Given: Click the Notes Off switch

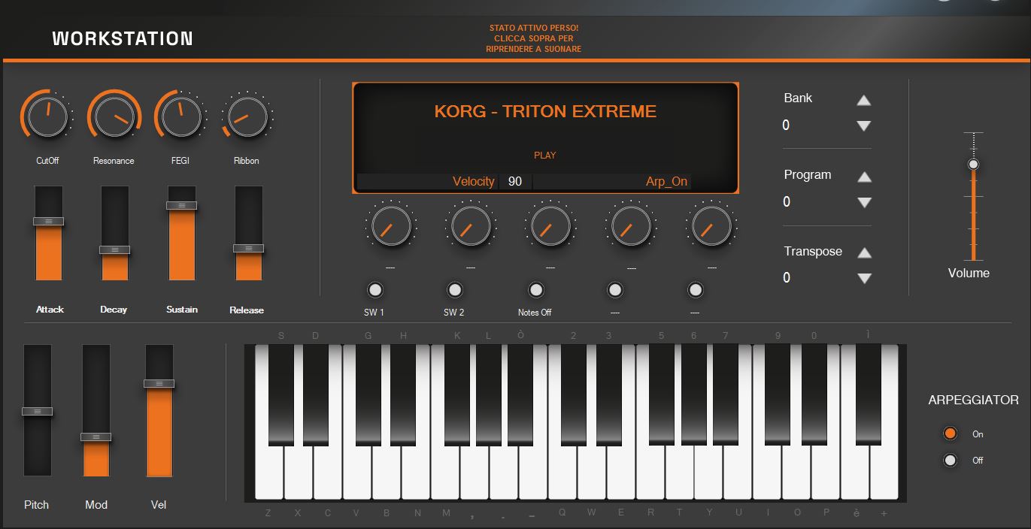Looking at the screenshot, I should click(x=535, y=289).
